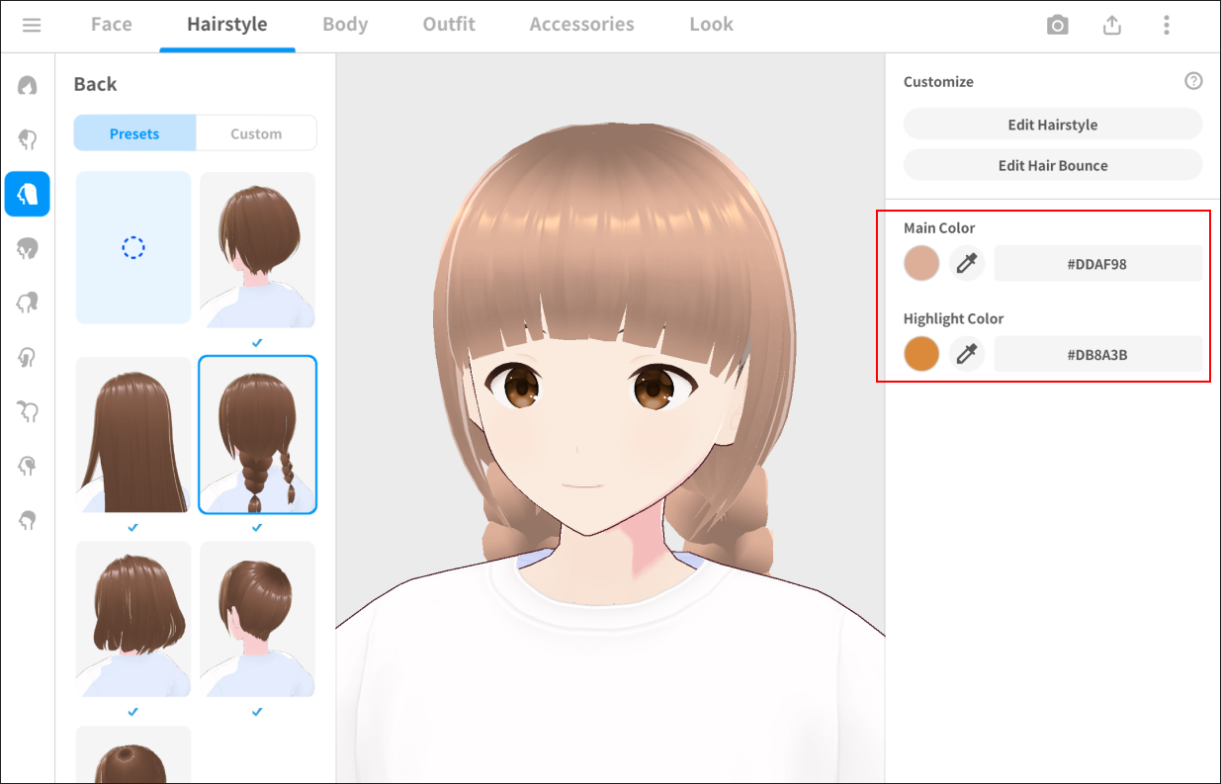The height and width of the screenshot is (784, 1221).
Task: Open the Main Color swatch
Action: pyautogui.click(x=921, y=264)
